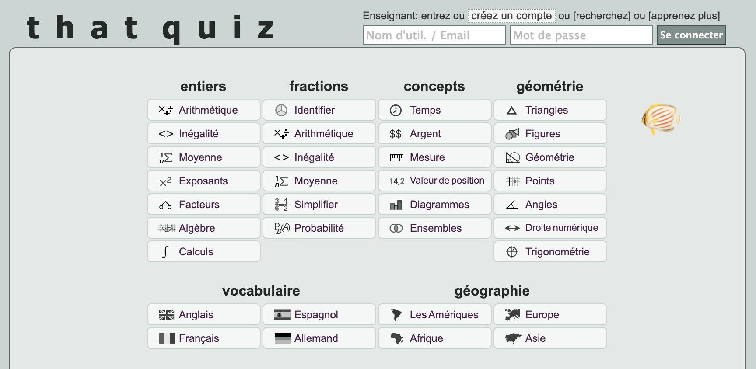This screenshot has height=369, width=756.
Task: Click the Mot de passe field
Action: click(x=581, y=35)
